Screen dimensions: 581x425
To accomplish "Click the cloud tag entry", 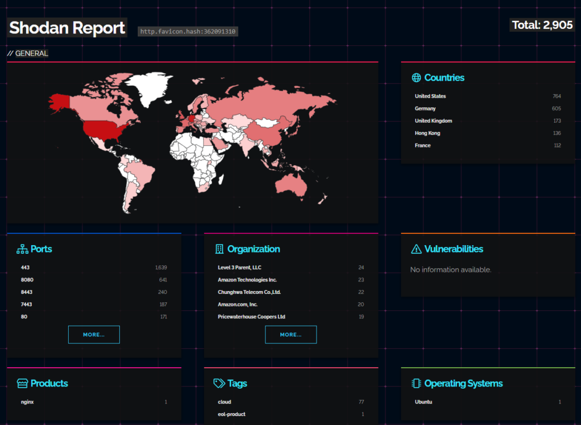I will tap(224, 402).
